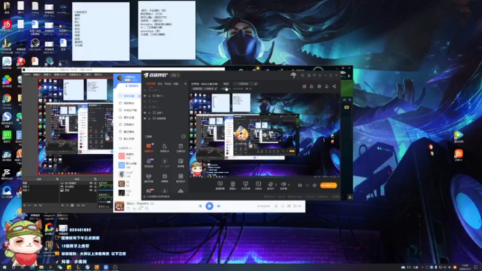Click the video play source icon in streaming toolbar
Screen dimensions: 482x271
click(x=258, y=184)
